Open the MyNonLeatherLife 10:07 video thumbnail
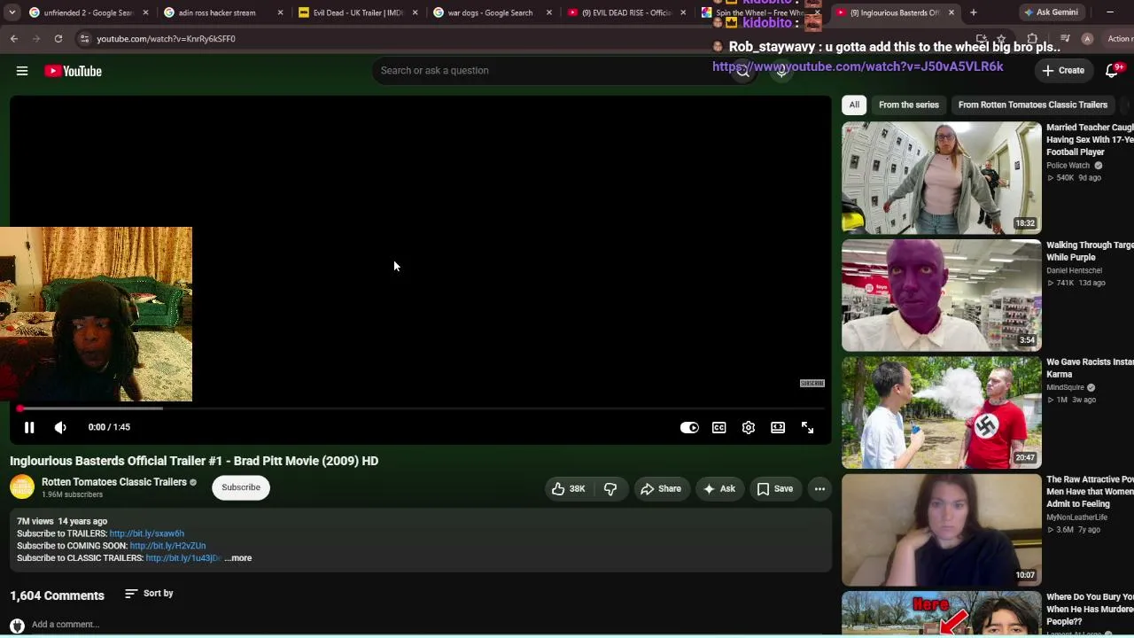The width and height of the screenshot is (1134, 638). (x=942, y=530)
